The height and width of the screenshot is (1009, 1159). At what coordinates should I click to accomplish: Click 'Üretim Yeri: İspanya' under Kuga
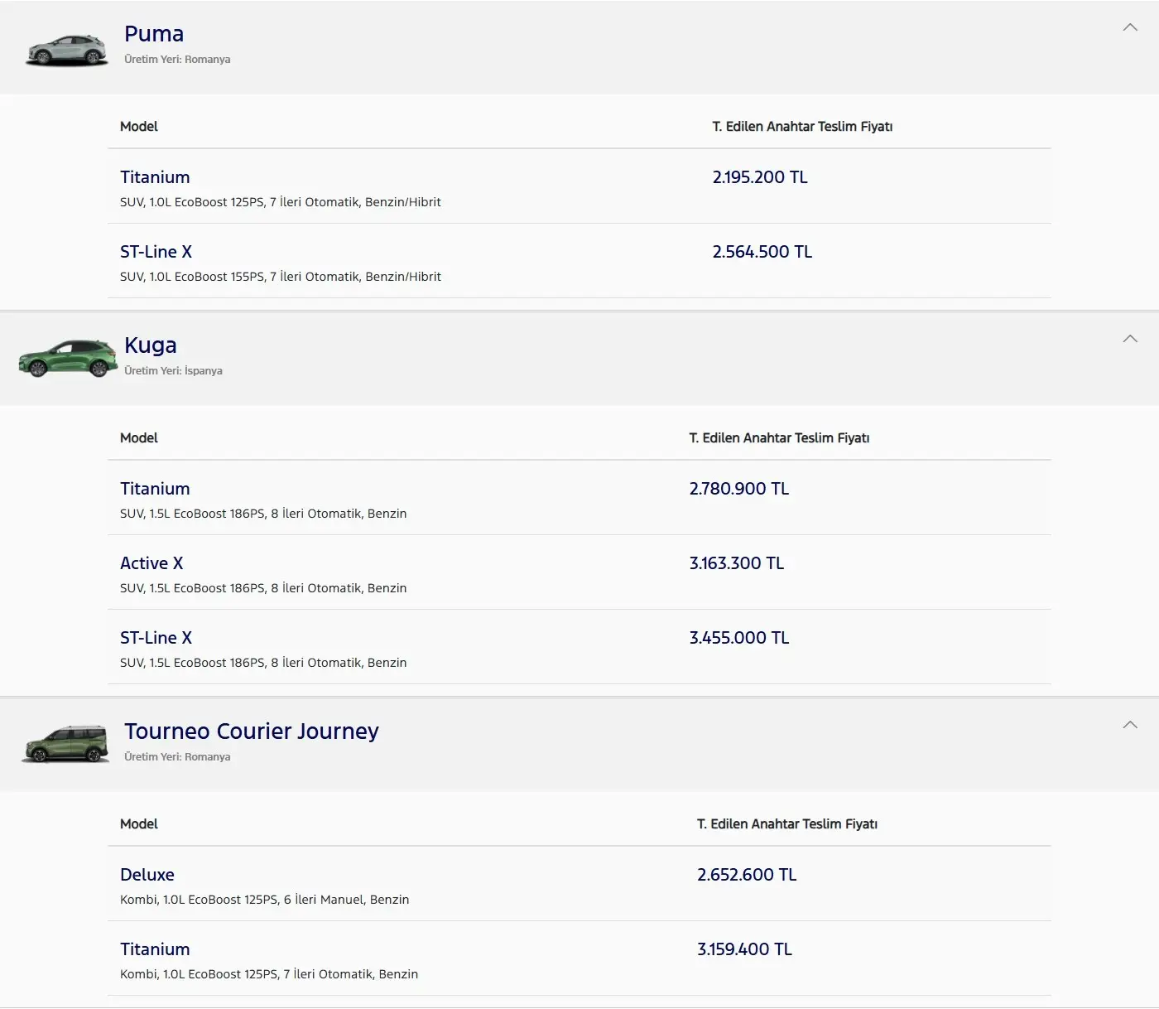point(173,371)
